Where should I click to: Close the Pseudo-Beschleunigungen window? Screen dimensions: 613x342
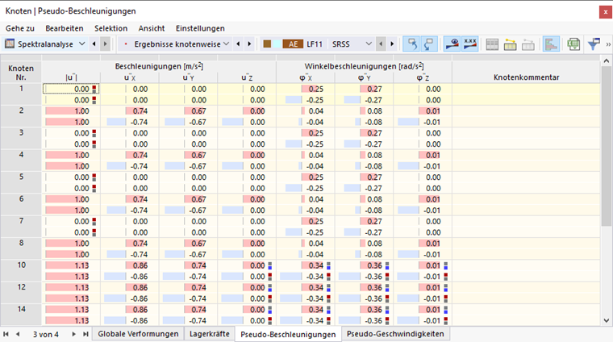pos(606,12)
